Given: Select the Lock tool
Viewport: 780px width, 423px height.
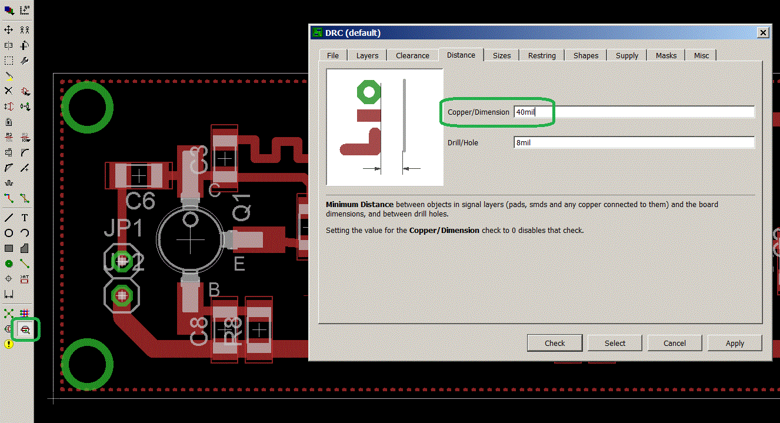Looking at the screenshot, I should 9,122.
